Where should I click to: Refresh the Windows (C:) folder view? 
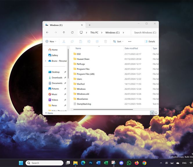(72, 33)
